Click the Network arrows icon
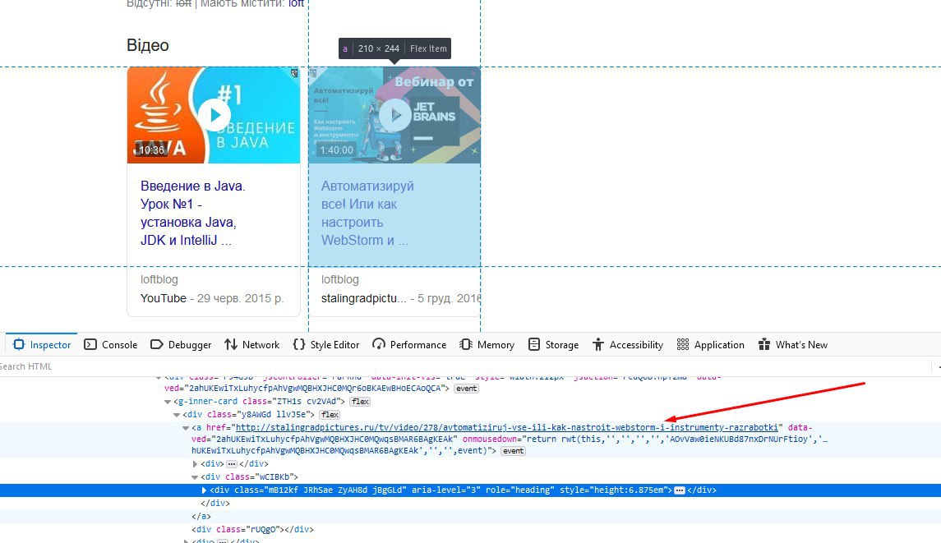The height and width of the screenshot is (543, 941). pos(230,344)
